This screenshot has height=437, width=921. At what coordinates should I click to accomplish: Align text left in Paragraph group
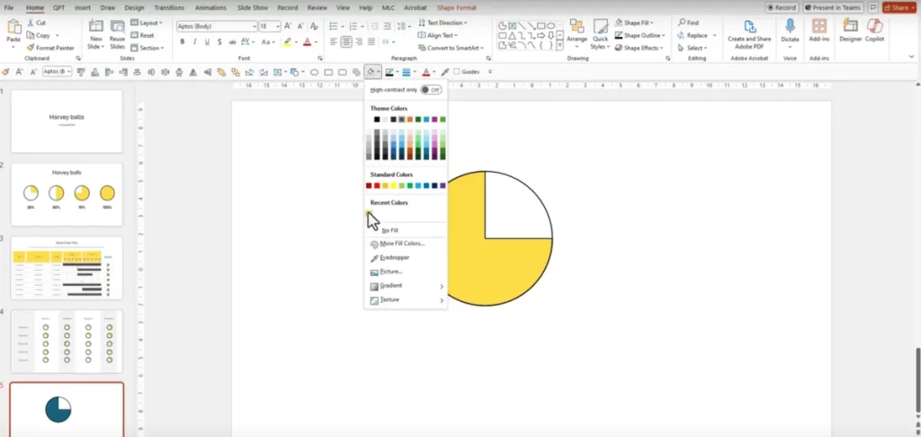[334, 41]
